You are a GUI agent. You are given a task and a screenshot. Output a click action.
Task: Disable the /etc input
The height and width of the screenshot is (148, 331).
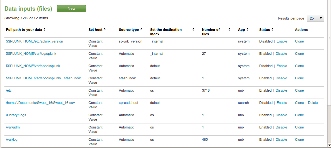click(281, 90)
